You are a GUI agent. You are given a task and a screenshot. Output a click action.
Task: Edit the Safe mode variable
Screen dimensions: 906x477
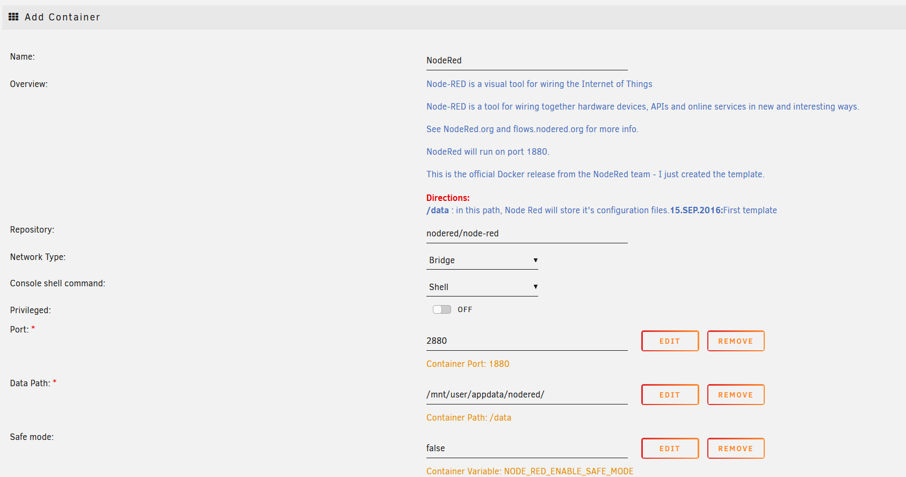click(x=670, y=449)
